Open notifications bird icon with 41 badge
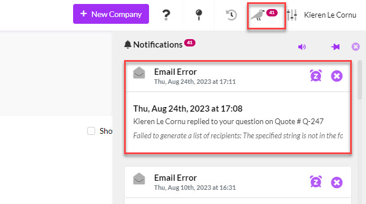Screen dimensions: 366x204 pos(264,15)
